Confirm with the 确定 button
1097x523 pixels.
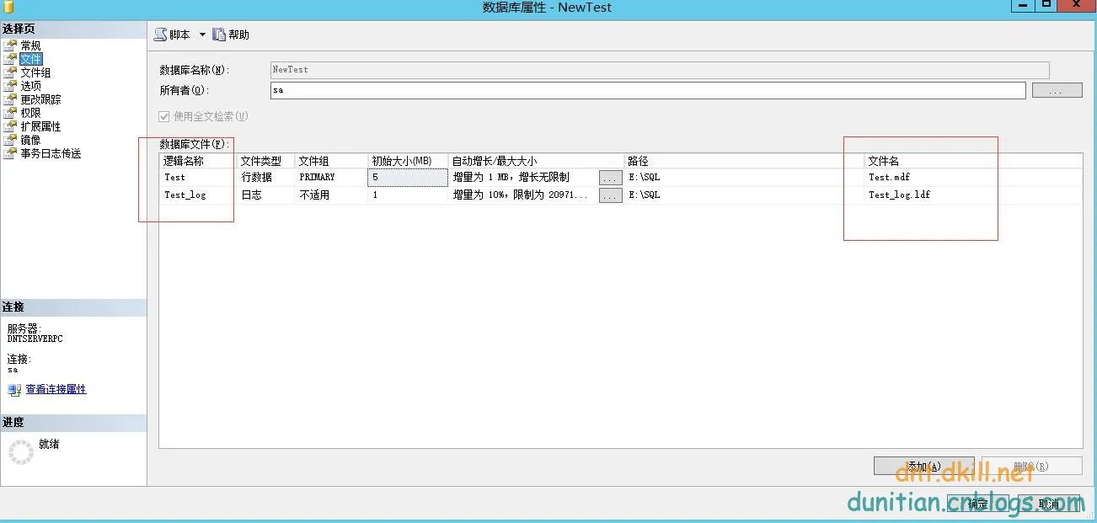click(978, 504)
